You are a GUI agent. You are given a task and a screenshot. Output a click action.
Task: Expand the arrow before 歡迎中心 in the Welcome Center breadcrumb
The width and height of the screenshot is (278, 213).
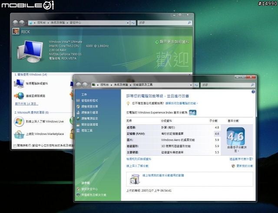(68, 23)
